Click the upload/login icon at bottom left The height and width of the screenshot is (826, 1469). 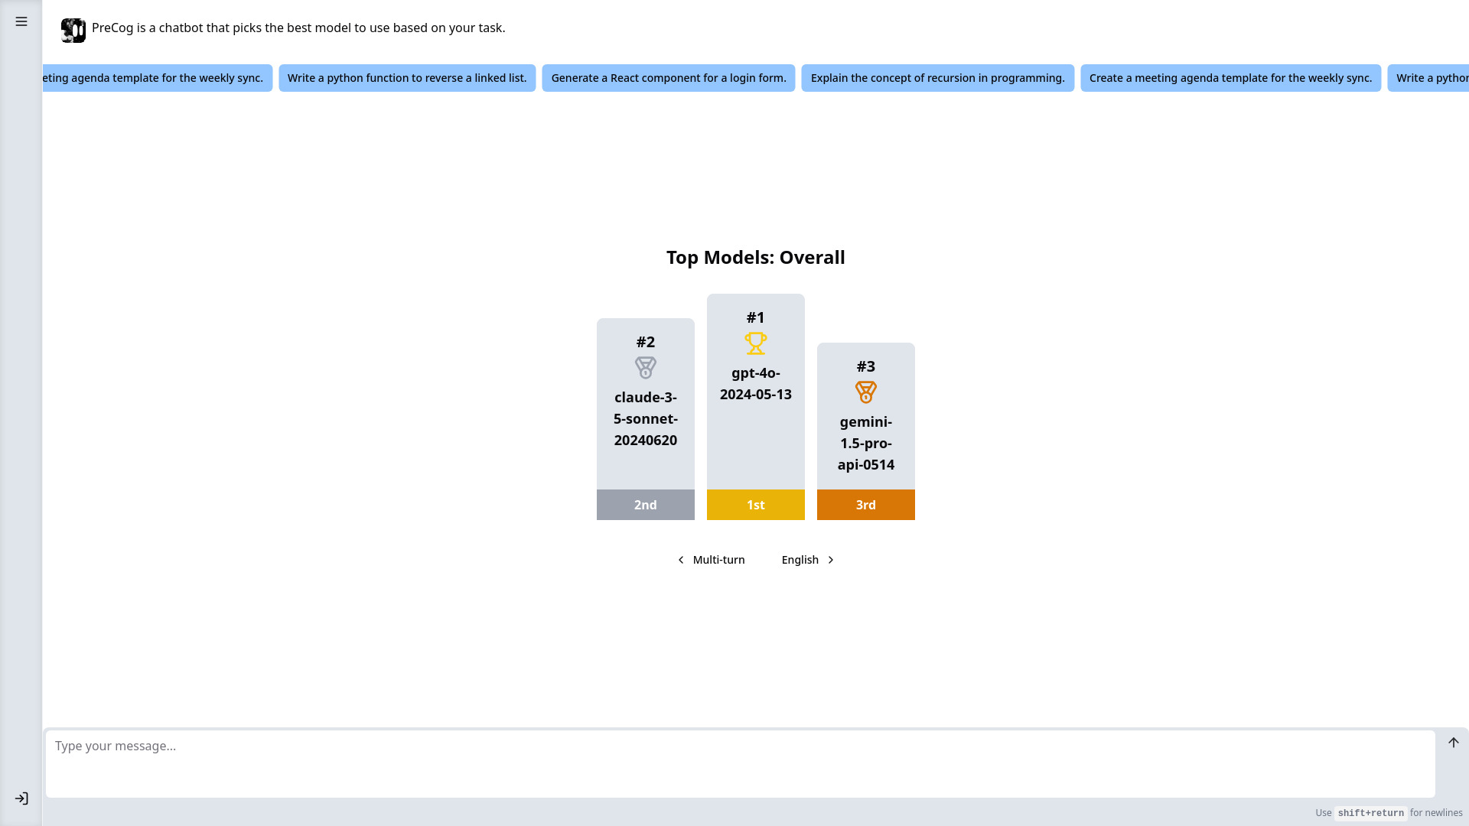tap(21, 798)
